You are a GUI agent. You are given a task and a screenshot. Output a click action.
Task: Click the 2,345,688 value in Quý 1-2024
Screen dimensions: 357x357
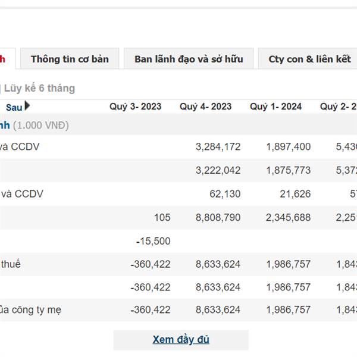tap(288, 217)
